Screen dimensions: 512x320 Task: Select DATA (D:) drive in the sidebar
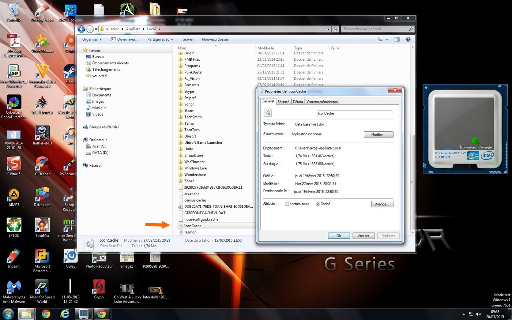[100, 153]
